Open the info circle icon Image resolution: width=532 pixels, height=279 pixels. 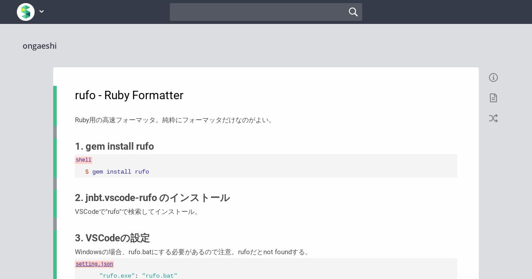[493, 77]
